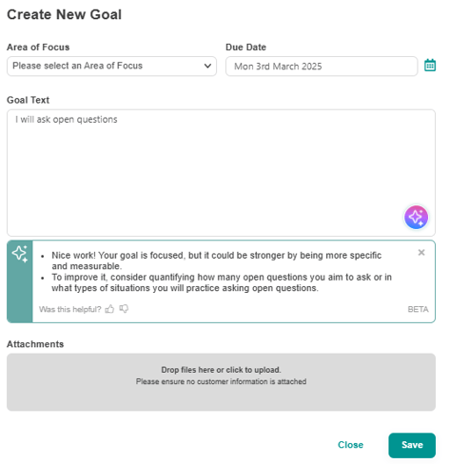Save the new goal
This screenshot has width=450, height=464.
click(412, 445)
